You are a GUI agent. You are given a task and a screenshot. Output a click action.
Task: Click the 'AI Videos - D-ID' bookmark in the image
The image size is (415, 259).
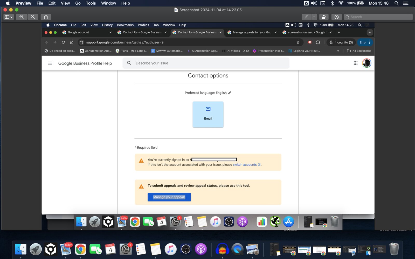click(x=236, y=51)
